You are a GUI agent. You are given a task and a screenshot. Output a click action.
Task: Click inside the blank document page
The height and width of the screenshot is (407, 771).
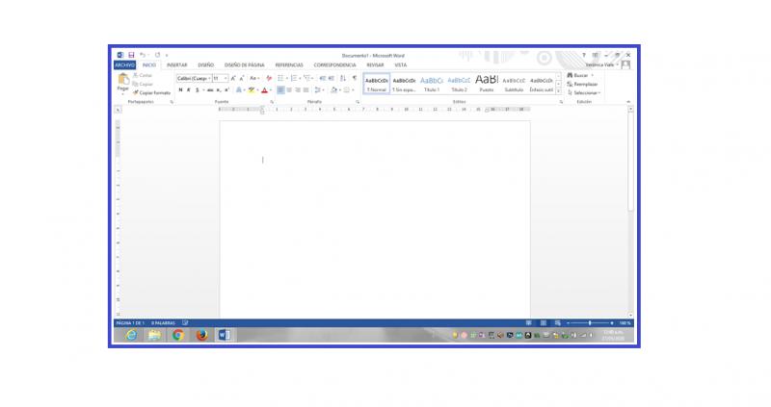(x=375, y=212)
